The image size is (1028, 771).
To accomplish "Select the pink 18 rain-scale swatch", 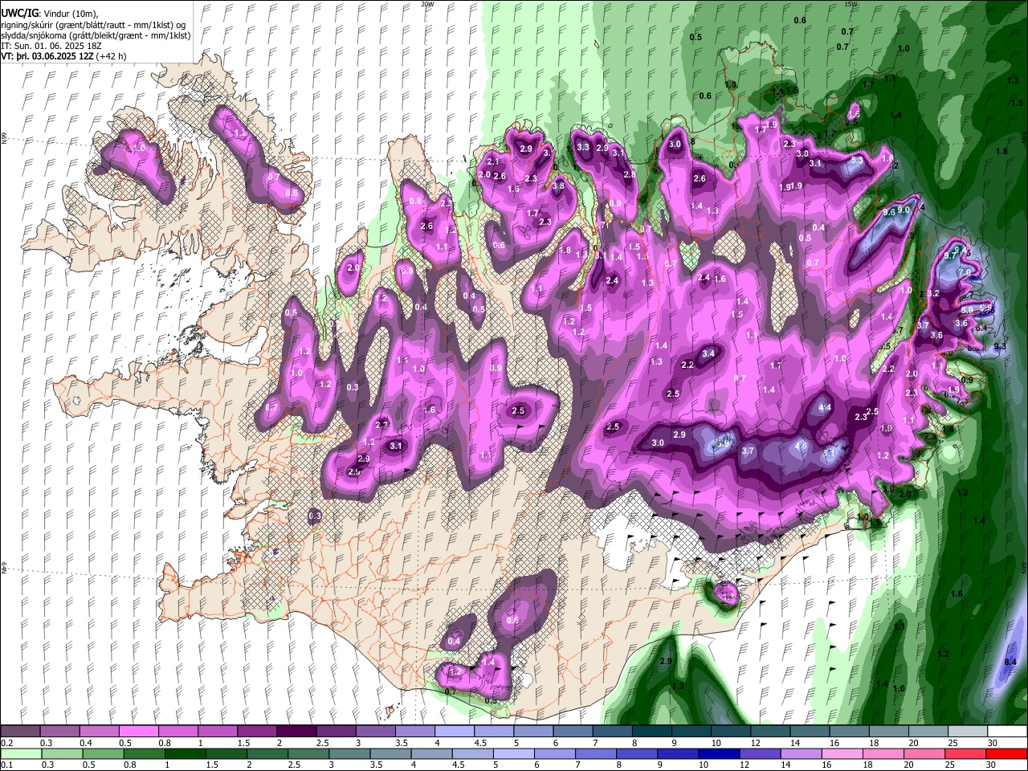I will click(883, 753).
